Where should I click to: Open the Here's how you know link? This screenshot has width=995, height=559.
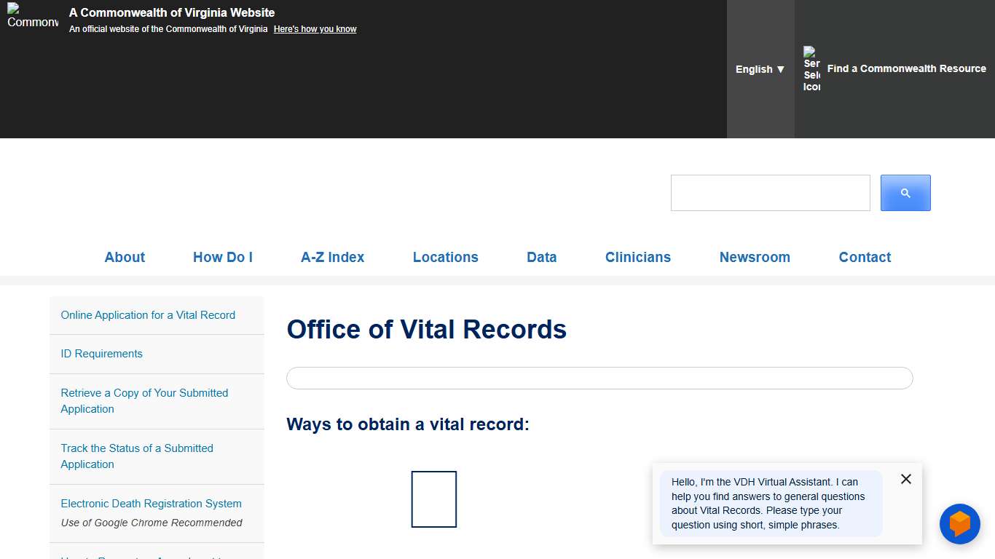point(315,28)
